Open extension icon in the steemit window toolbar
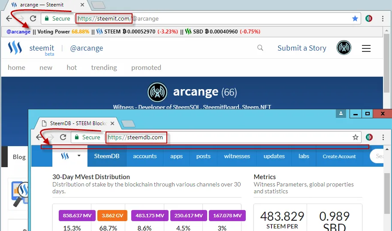The height and width of the screenshot is (231, 392). [x=369, y=18]
